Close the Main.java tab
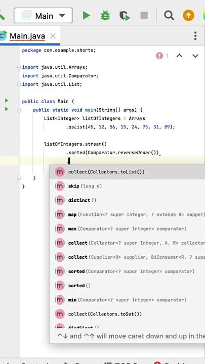The image size is (205, 364). 53,36
